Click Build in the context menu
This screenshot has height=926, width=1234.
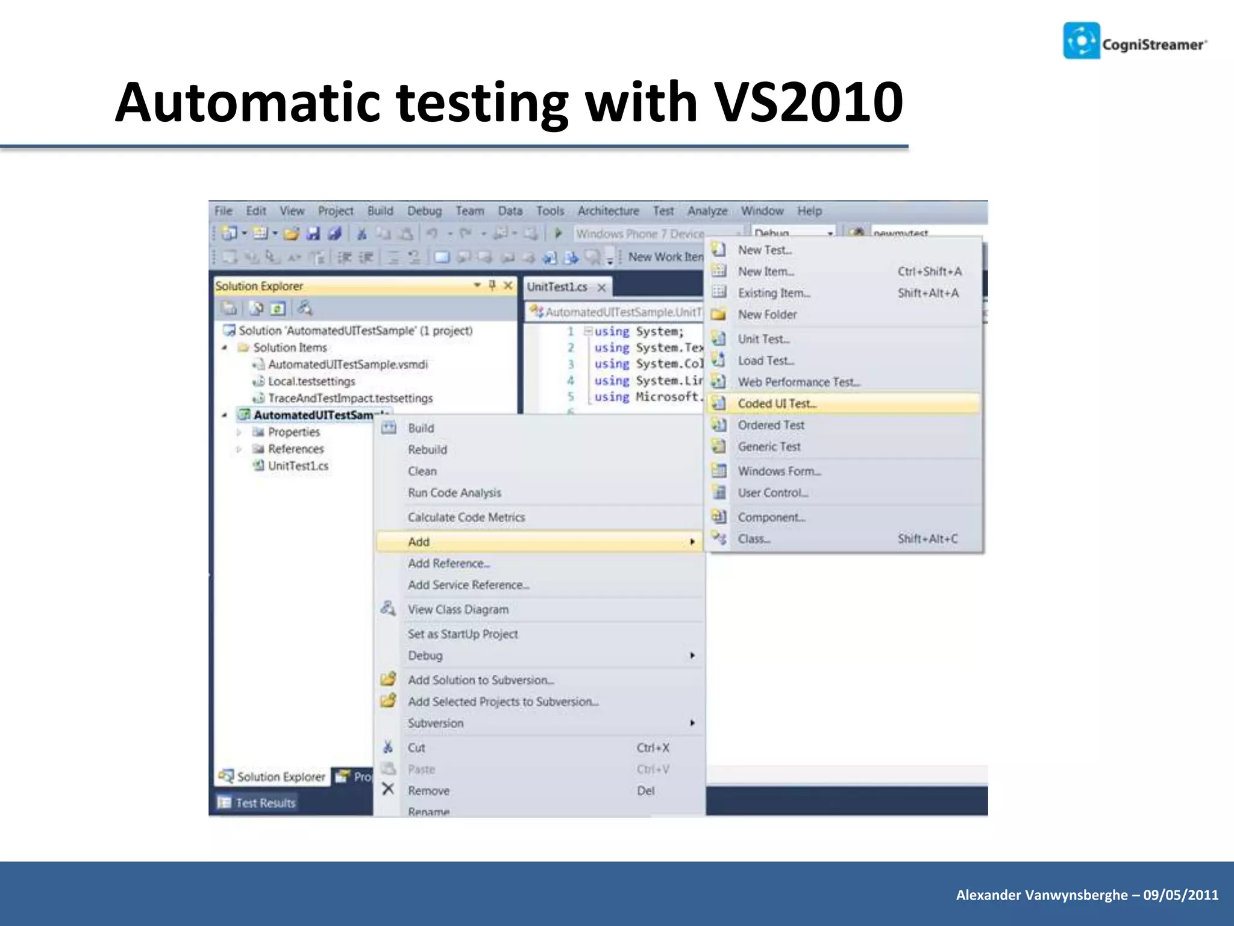pyautogui.click(x=539, y=428)
